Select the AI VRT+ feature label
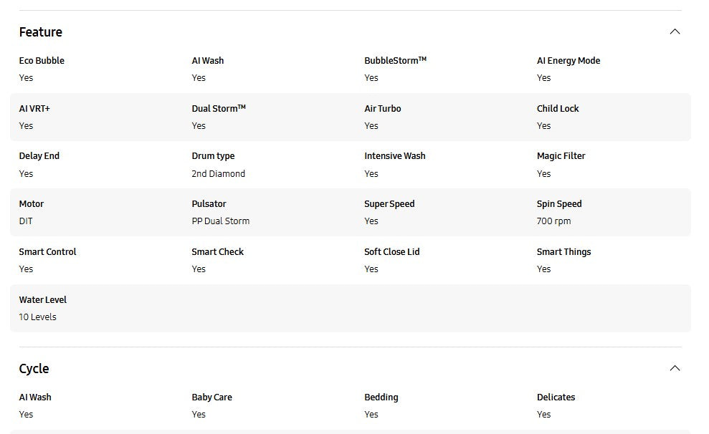 click(34, 109)
